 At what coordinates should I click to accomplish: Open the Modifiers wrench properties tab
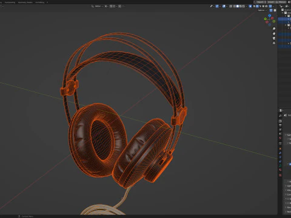(280, 153)
